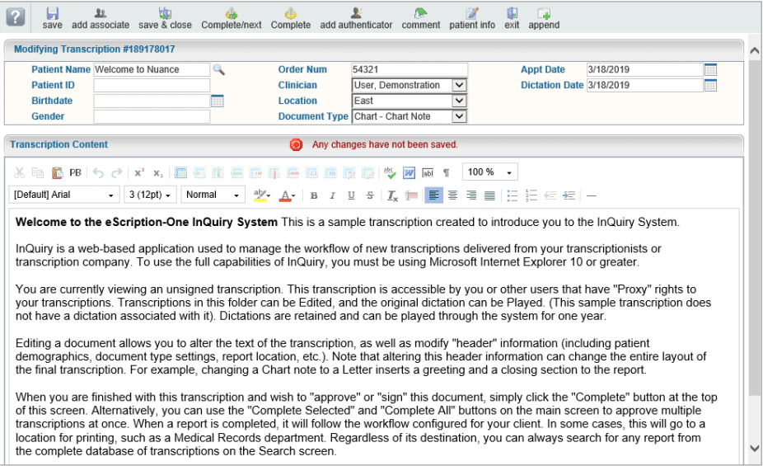The width and height of the screenshot is (763, 466).
Task: Click the Gender field
Action: click(152, 116)
